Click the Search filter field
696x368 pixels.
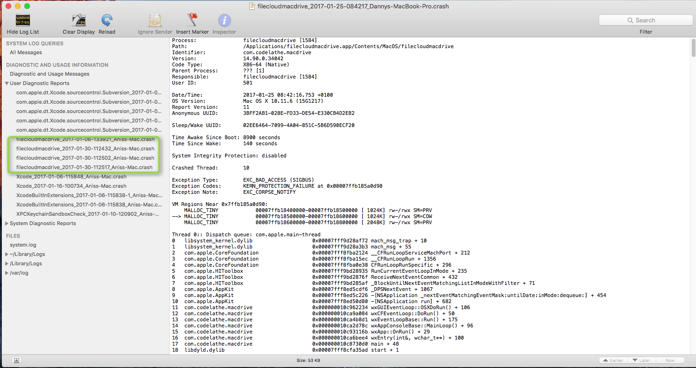[646, 20]
